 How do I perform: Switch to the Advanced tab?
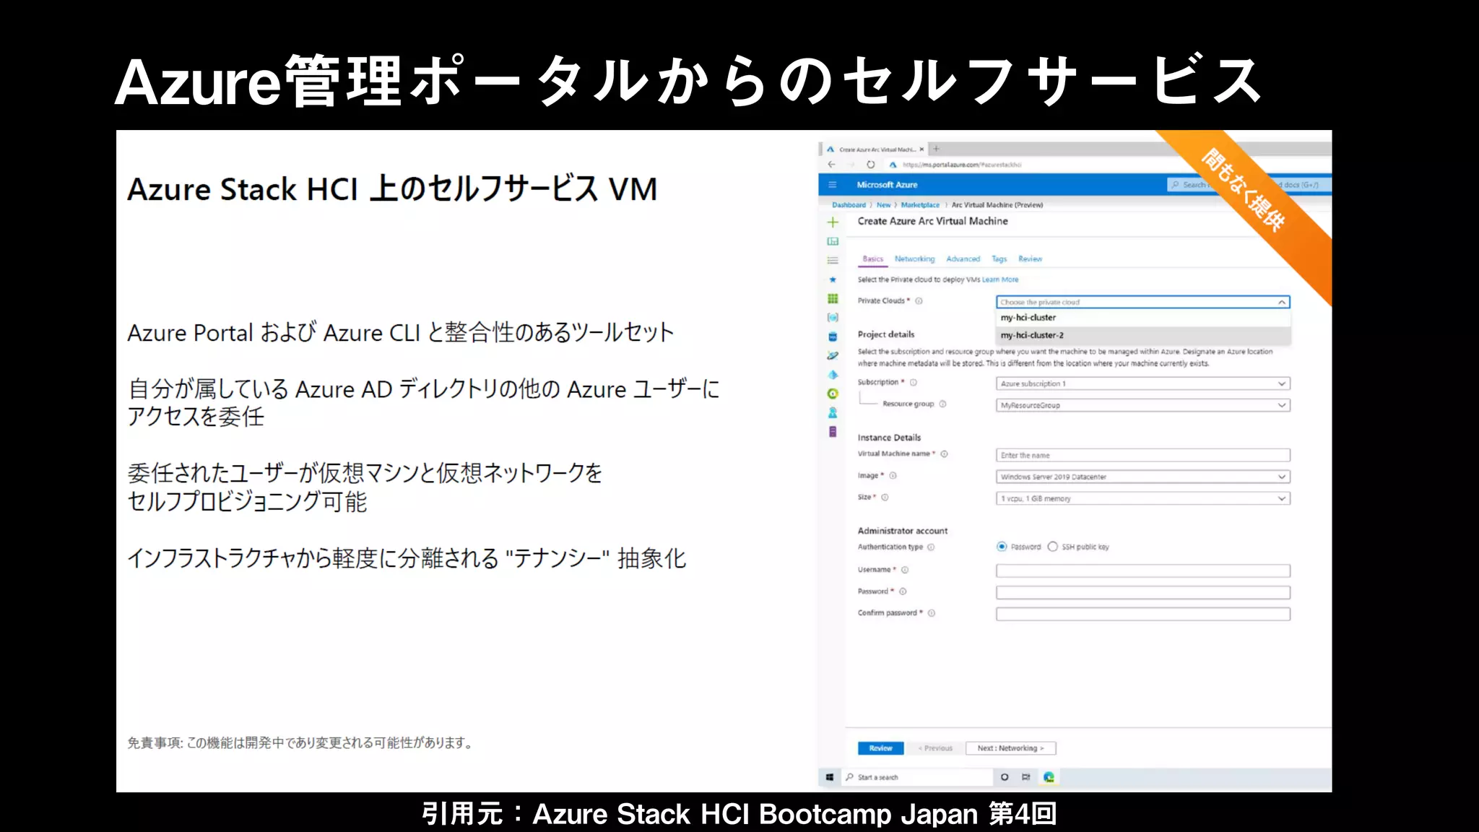tap(963, 259)
